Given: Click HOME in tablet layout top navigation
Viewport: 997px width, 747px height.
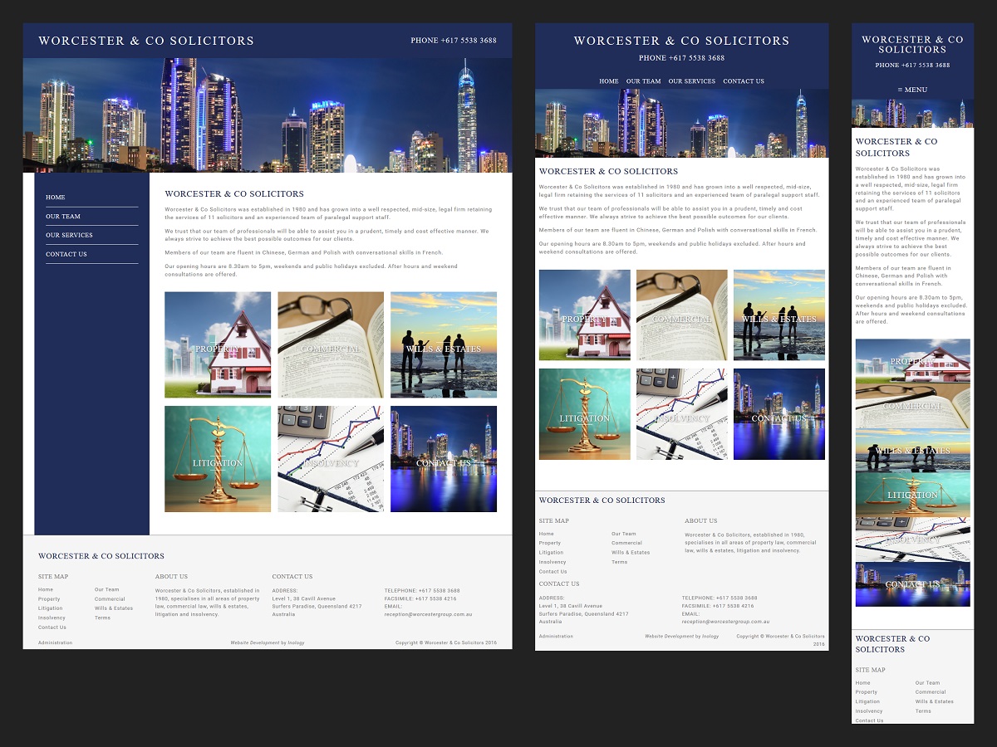Looking at the screenshot, I should (609, 81).
